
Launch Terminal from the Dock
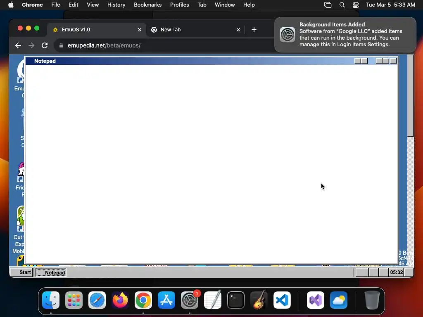click(x=236, y=300)
